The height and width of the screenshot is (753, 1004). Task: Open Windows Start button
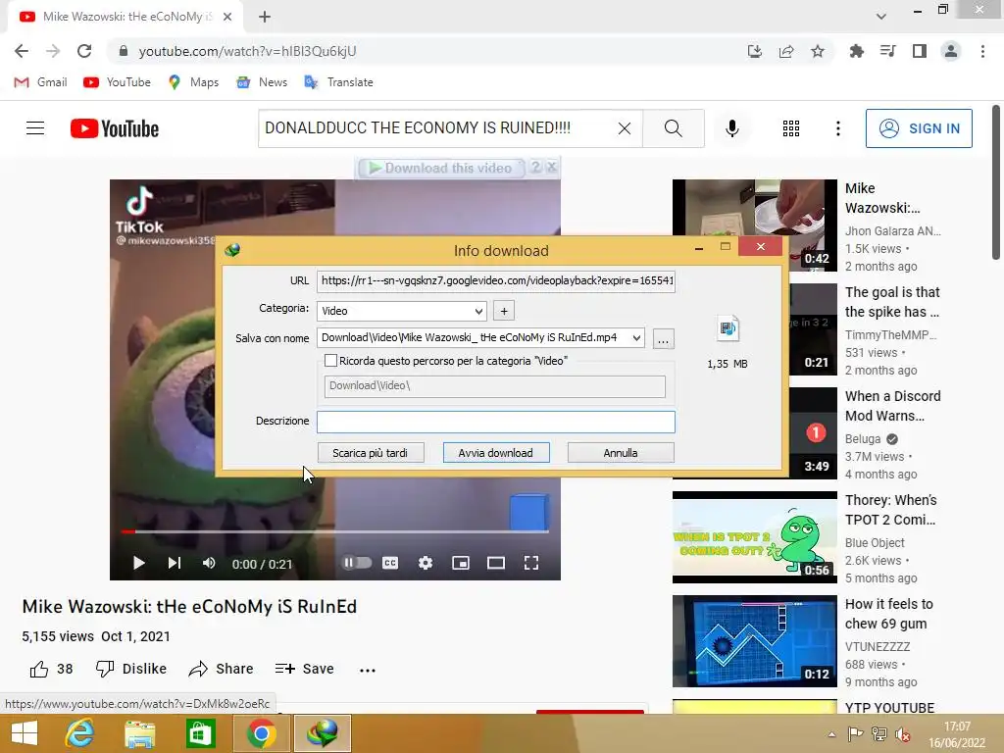(25, 733)
